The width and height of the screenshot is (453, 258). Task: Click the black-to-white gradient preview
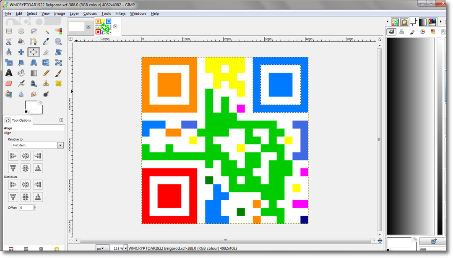[x=411, y=136]
